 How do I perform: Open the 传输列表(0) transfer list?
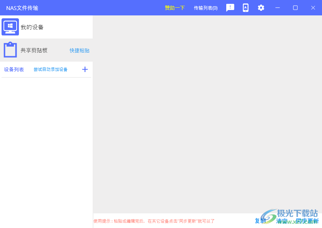[205, 8]
